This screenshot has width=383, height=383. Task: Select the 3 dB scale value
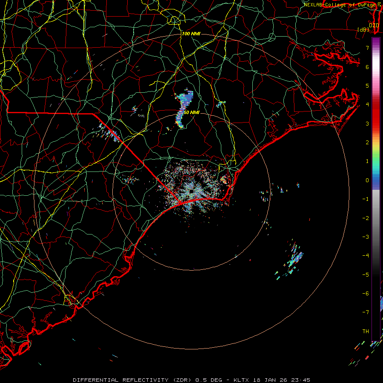367,123
